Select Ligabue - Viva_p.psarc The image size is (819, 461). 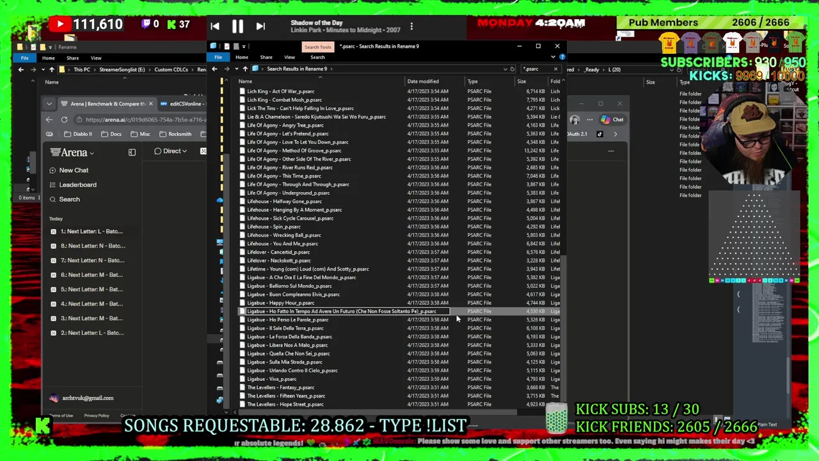tap(272, 379)
